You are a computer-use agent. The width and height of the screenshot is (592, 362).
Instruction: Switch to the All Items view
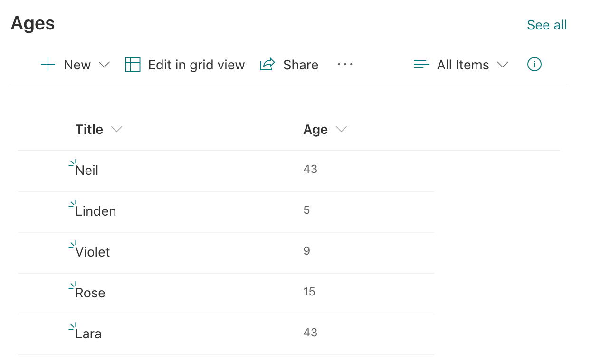[463, 65]
